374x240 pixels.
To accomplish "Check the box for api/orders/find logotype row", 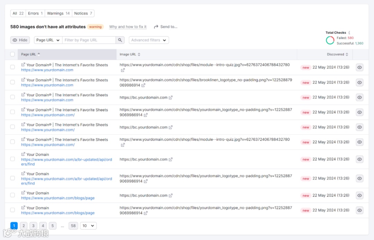I will pyautogui.click(x=12, y=178).
